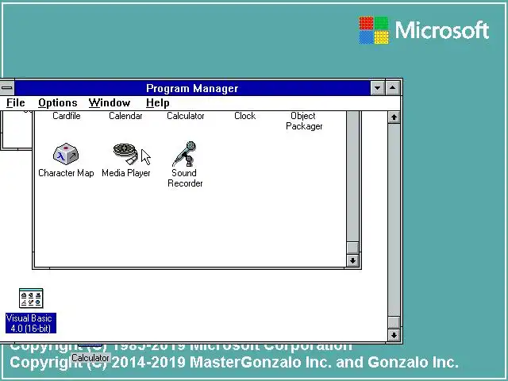Screen dimensions: 508x381
Task: Click the Sound Recorder label text
Action: tap(185, 178)
